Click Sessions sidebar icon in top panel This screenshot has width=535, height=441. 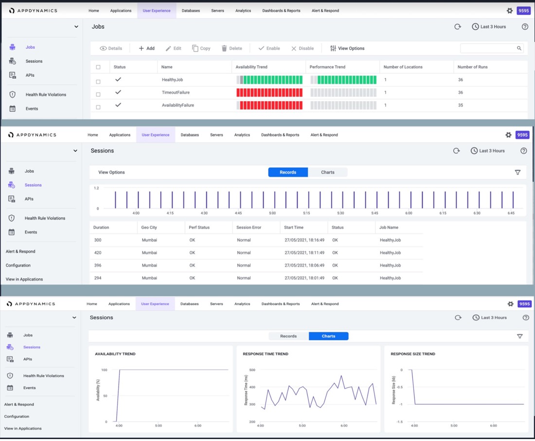pyautogui.click(x=12, y=61)
